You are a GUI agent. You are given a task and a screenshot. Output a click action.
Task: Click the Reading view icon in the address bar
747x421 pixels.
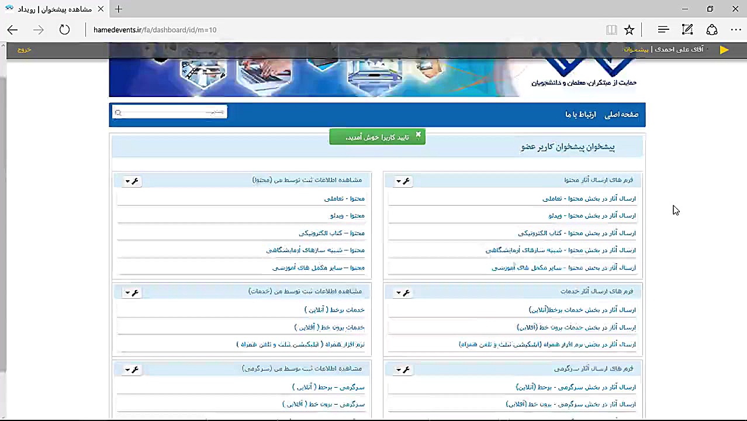click(611, 30)
